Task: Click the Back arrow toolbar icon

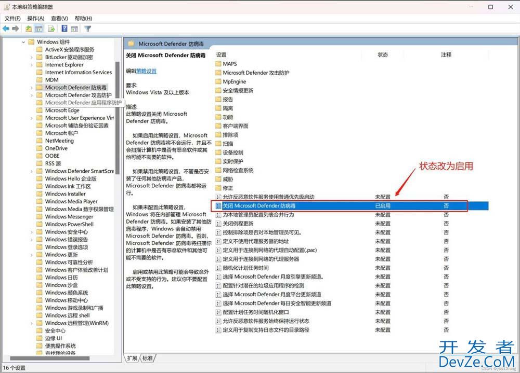Action: pos(6,29)
